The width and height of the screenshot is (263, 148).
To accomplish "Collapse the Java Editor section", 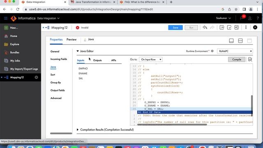I will pyautogui.click(x=78, y=51).
